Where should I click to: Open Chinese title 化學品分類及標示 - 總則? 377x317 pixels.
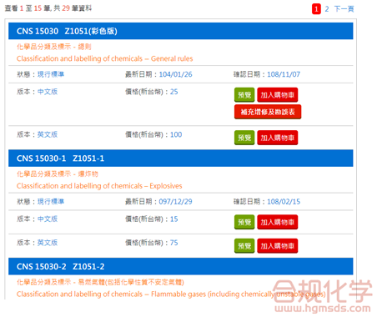click(x=54, y=47)
